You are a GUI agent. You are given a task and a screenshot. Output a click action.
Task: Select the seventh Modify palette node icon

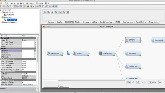68,12
